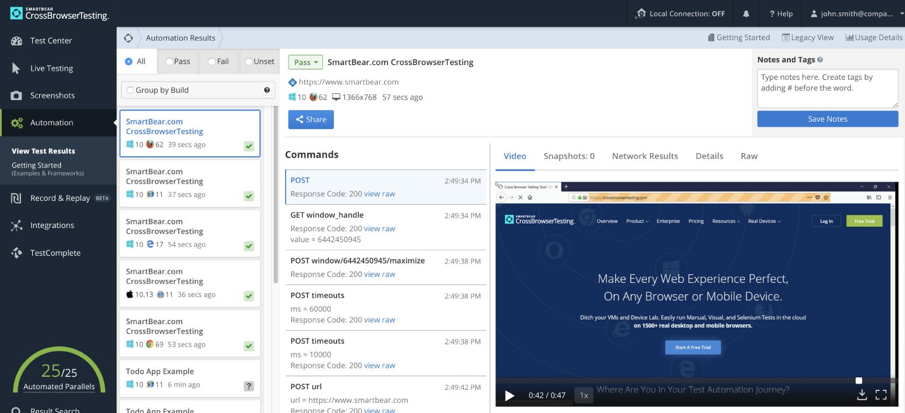
Task: Select the test result from 37 secs ago
Action: 189,183
